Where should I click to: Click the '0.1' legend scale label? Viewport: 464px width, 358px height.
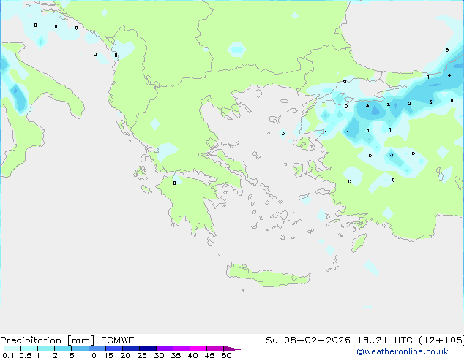tap(8, 355)
